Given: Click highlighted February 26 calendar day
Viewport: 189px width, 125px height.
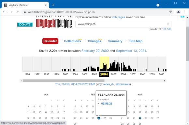Looking at the screenshot, I should [99, 118].
